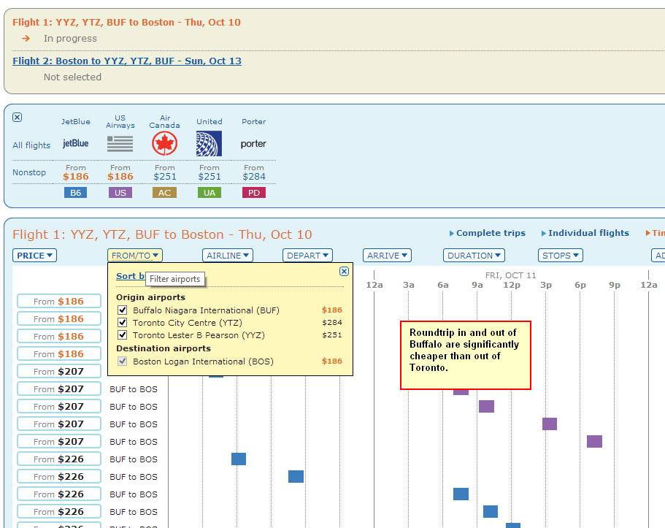
Task: Select the Sort by tab in popup
Action: [131, 276]
